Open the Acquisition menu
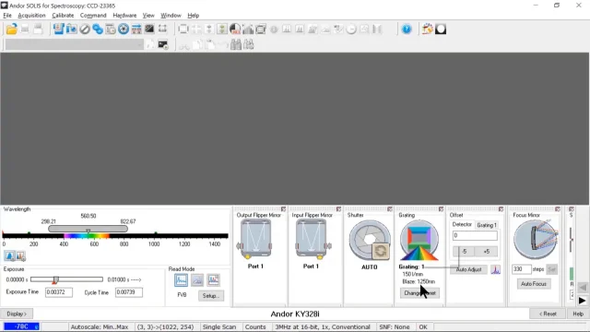Viewport: 590px width, 332px height. 31,16
